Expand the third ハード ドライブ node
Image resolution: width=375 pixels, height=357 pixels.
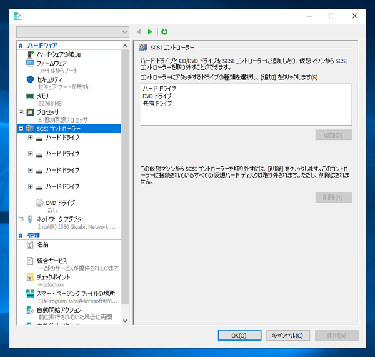pyautogui.click(x=31, y=170)
